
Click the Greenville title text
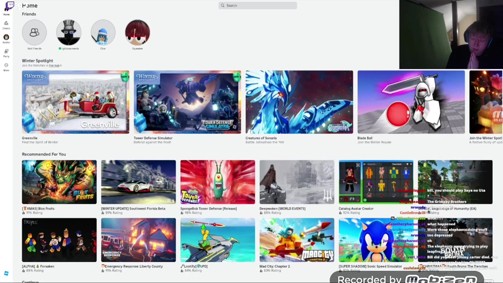29,138
